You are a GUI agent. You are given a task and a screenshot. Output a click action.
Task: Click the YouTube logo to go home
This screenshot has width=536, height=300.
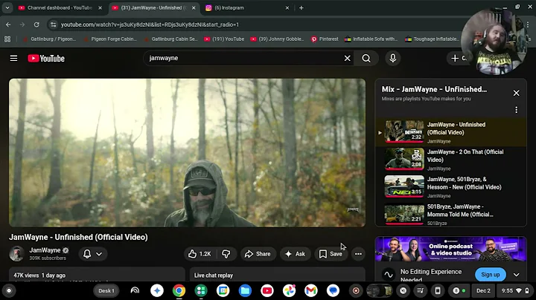click(x=46, y=59)
